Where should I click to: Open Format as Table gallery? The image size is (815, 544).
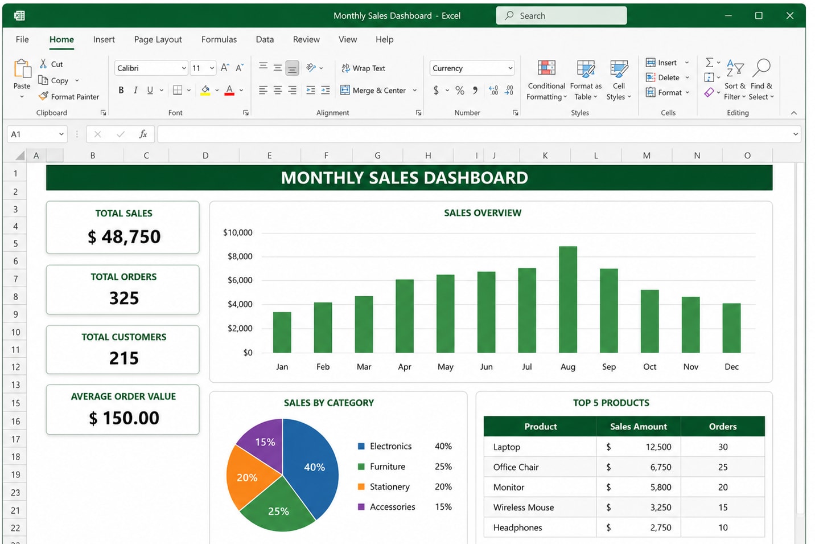click(586, 80)
